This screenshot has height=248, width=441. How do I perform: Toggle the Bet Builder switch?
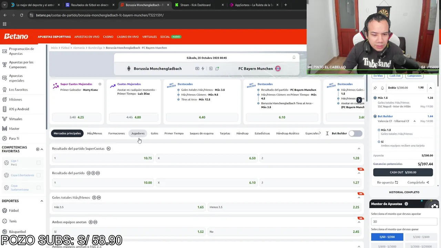[355, 133]
